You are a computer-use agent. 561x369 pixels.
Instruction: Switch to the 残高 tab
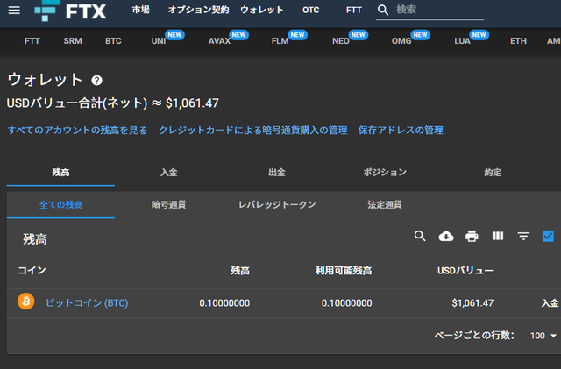coord(60,173)
